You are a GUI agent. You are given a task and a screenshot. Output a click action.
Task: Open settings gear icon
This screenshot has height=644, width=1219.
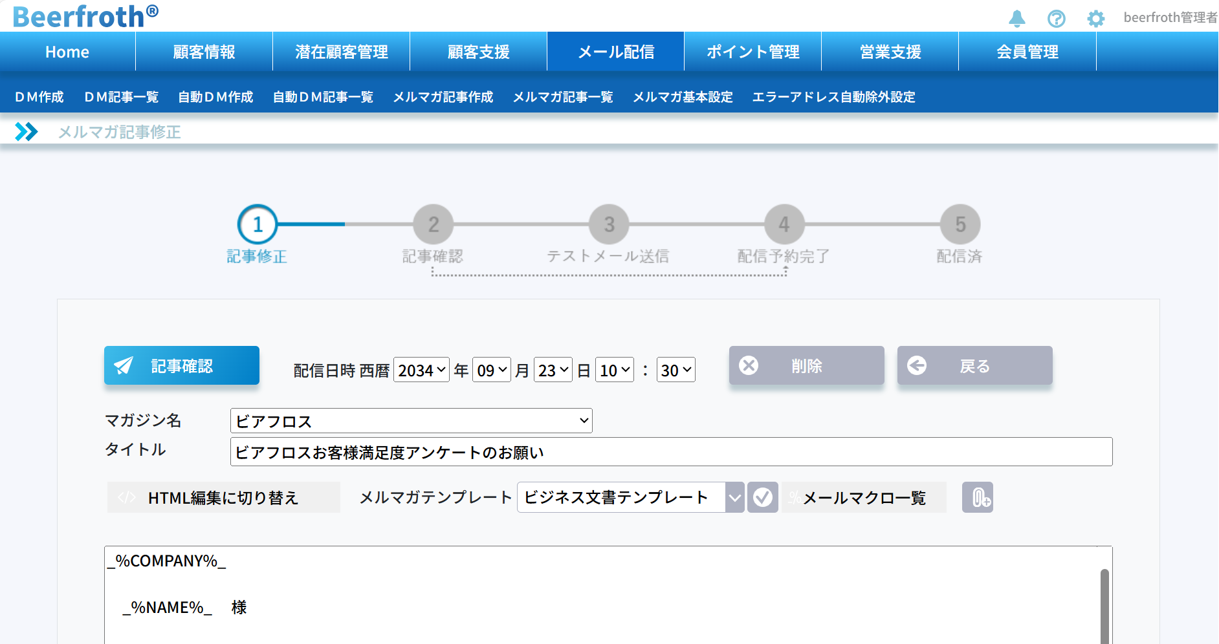click(1095, 18)
